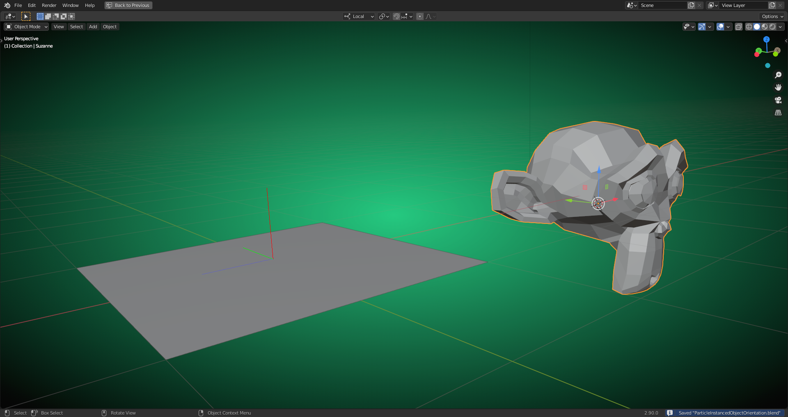Click the zoom icon in viewport sidebar
The height and width of the screenshot is (417, 788).
pos(778,75)
